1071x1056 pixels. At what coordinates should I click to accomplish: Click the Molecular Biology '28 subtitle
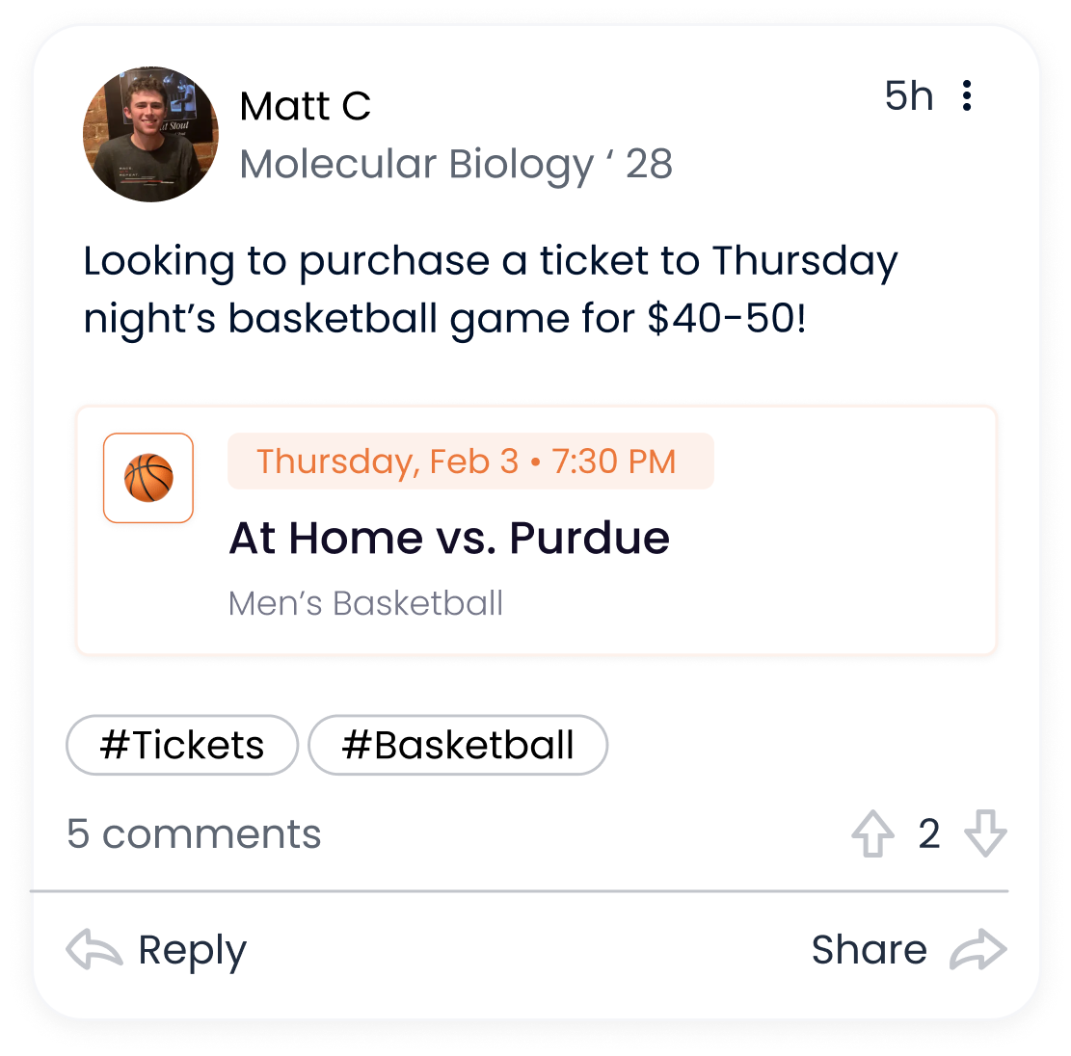click(x=456, y=165)
